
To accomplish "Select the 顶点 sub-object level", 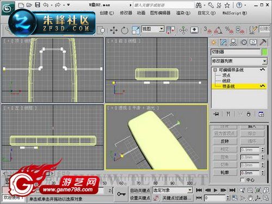I will [x=226, y=75].
